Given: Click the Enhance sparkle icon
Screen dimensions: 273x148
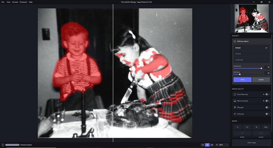Looking at the screenshot, I should (x=235, y=114).
